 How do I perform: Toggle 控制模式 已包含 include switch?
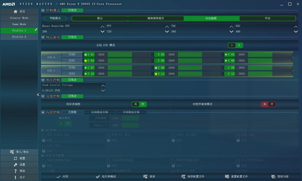tap(72, 10)
